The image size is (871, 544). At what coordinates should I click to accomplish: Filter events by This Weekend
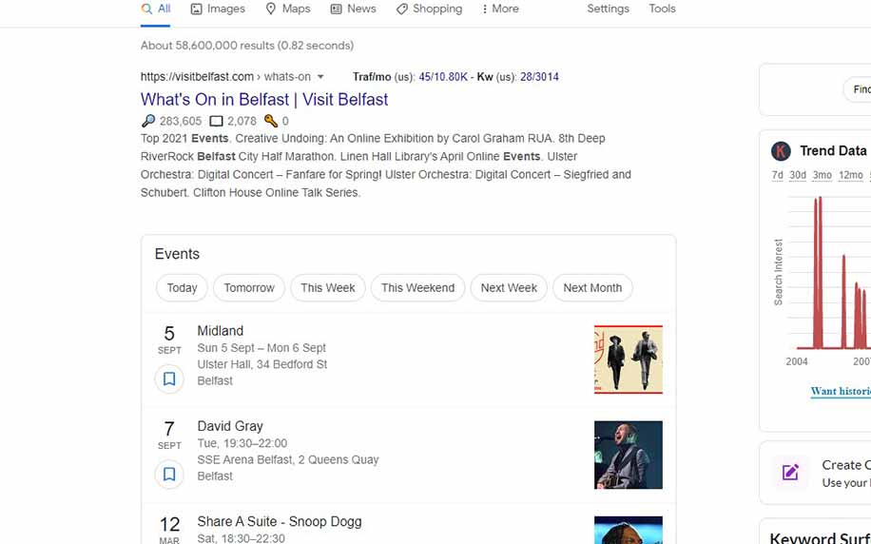tap(417, 287)
